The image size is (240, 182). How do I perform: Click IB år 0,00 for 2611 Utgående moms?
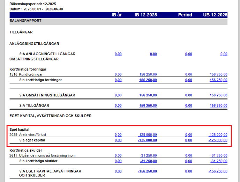(118, 155)
